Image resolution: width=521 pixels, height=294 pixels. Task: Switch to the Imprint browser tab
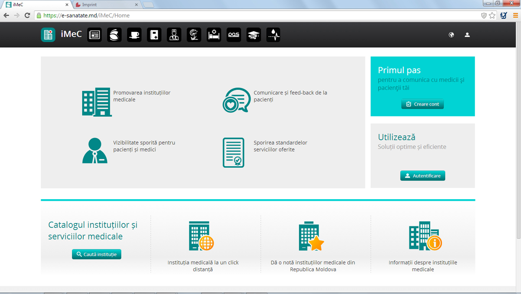pos(106,5)
